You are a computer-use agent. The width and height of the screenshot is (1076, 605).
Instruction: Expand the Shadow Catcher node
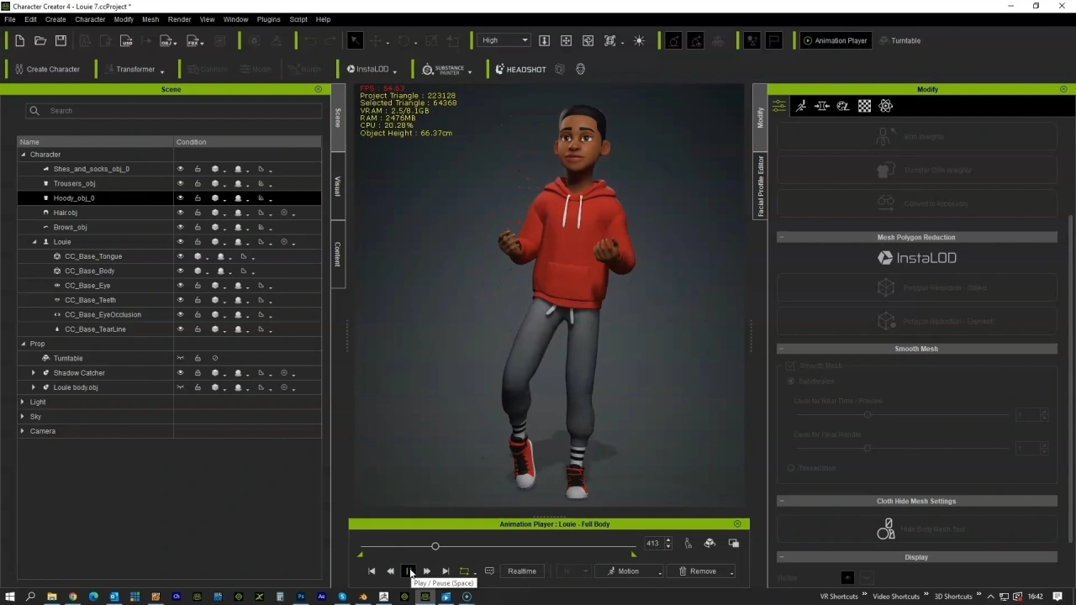point(34,373)
